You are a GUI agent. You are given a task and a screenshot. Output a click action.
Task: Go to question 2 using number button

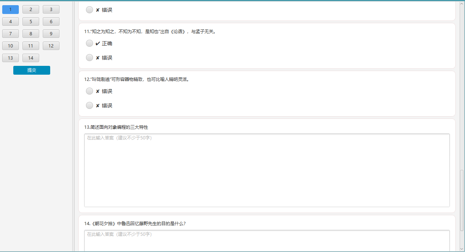31,10
